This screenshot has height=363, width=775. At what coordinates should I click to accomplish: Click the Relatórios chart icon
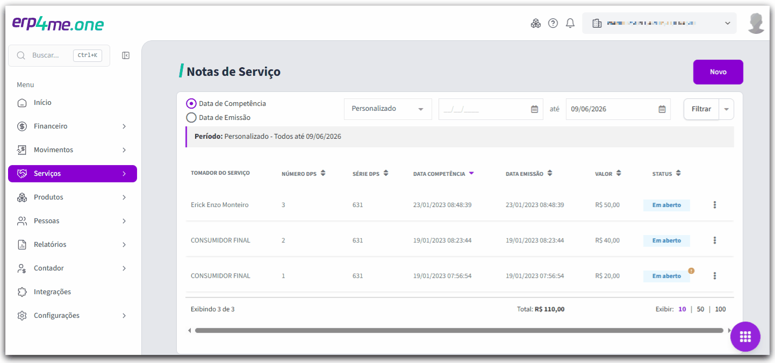point(22,245)
